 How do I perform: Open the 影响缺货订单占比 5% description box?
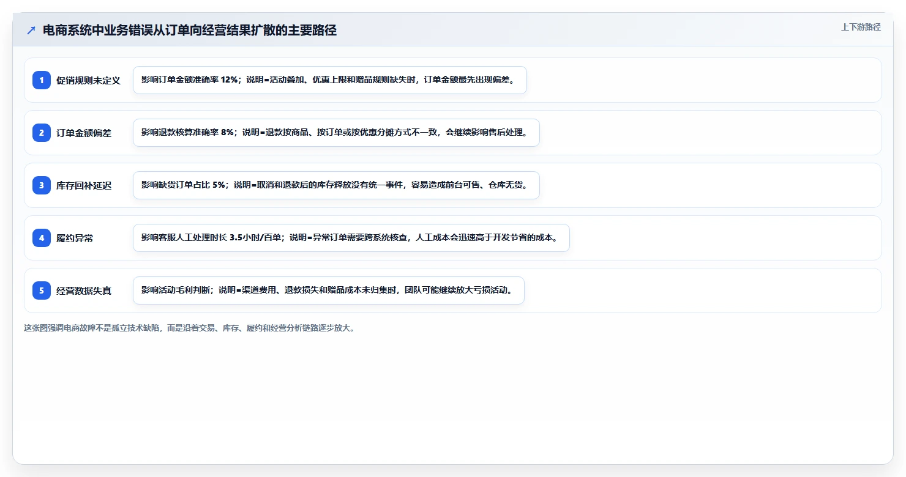click(x=336, y=185)
